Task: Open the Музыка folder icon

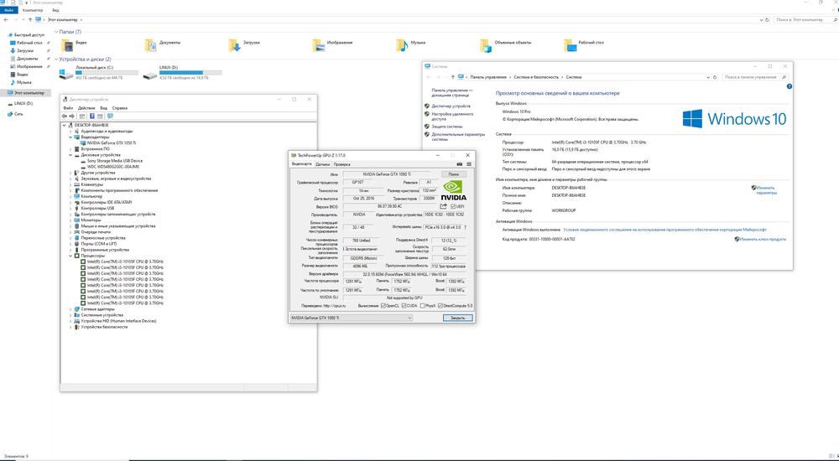Action: tap(402, 45)
